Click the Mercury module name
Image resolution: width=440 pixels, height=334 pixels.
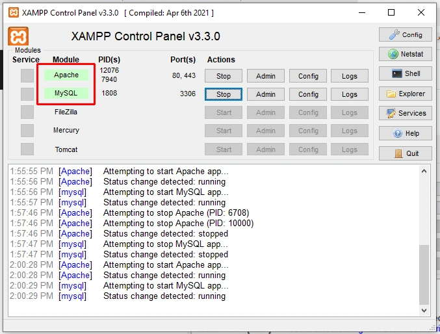point(66,130)
